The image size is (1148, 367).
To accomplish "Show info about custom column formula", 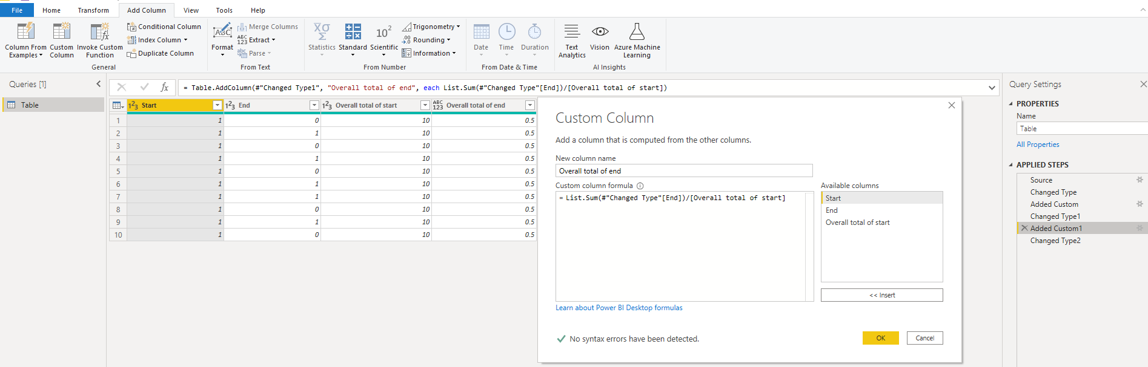I will [x=640, y=186].
